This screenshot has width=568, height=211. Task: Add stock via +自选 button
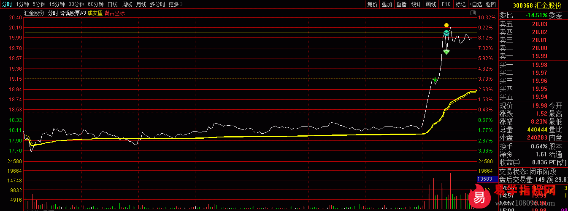click(475, 4)
